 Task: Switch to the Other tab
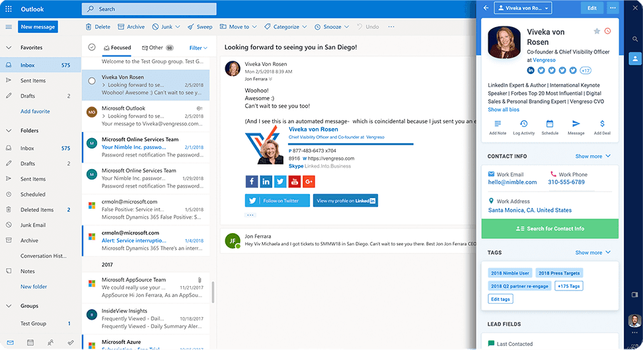(x=157, y=48)
